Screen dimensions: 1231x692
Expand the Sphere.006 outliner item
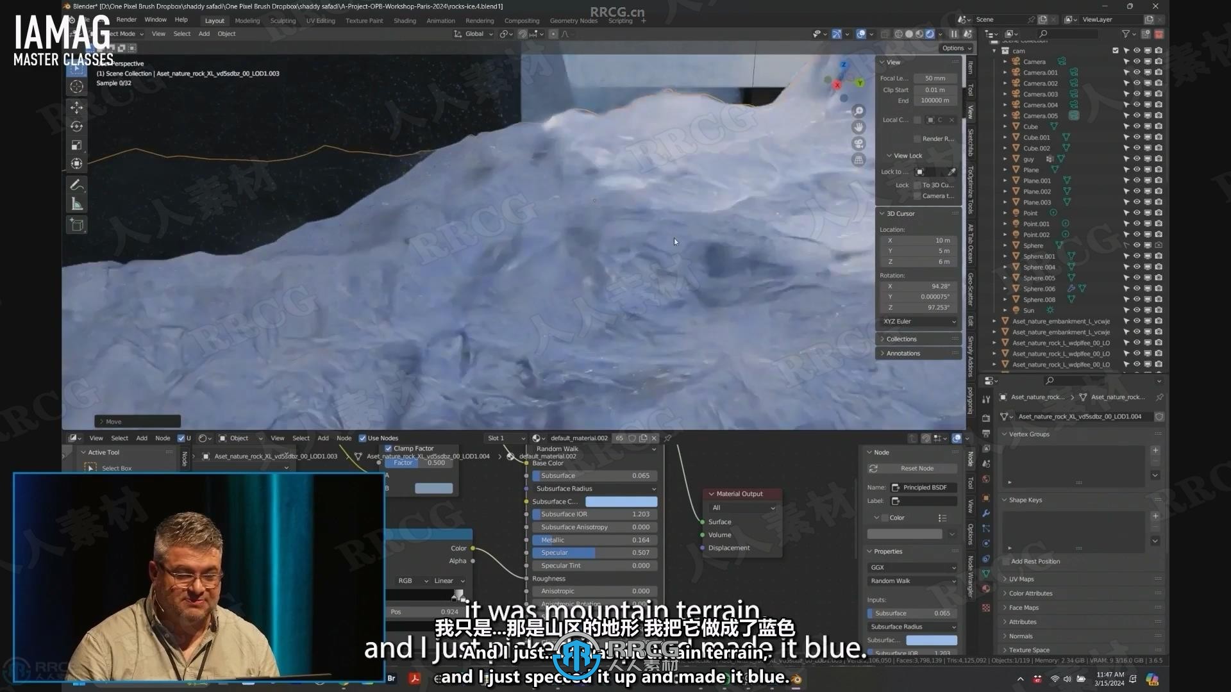(x=1005, y=289)
